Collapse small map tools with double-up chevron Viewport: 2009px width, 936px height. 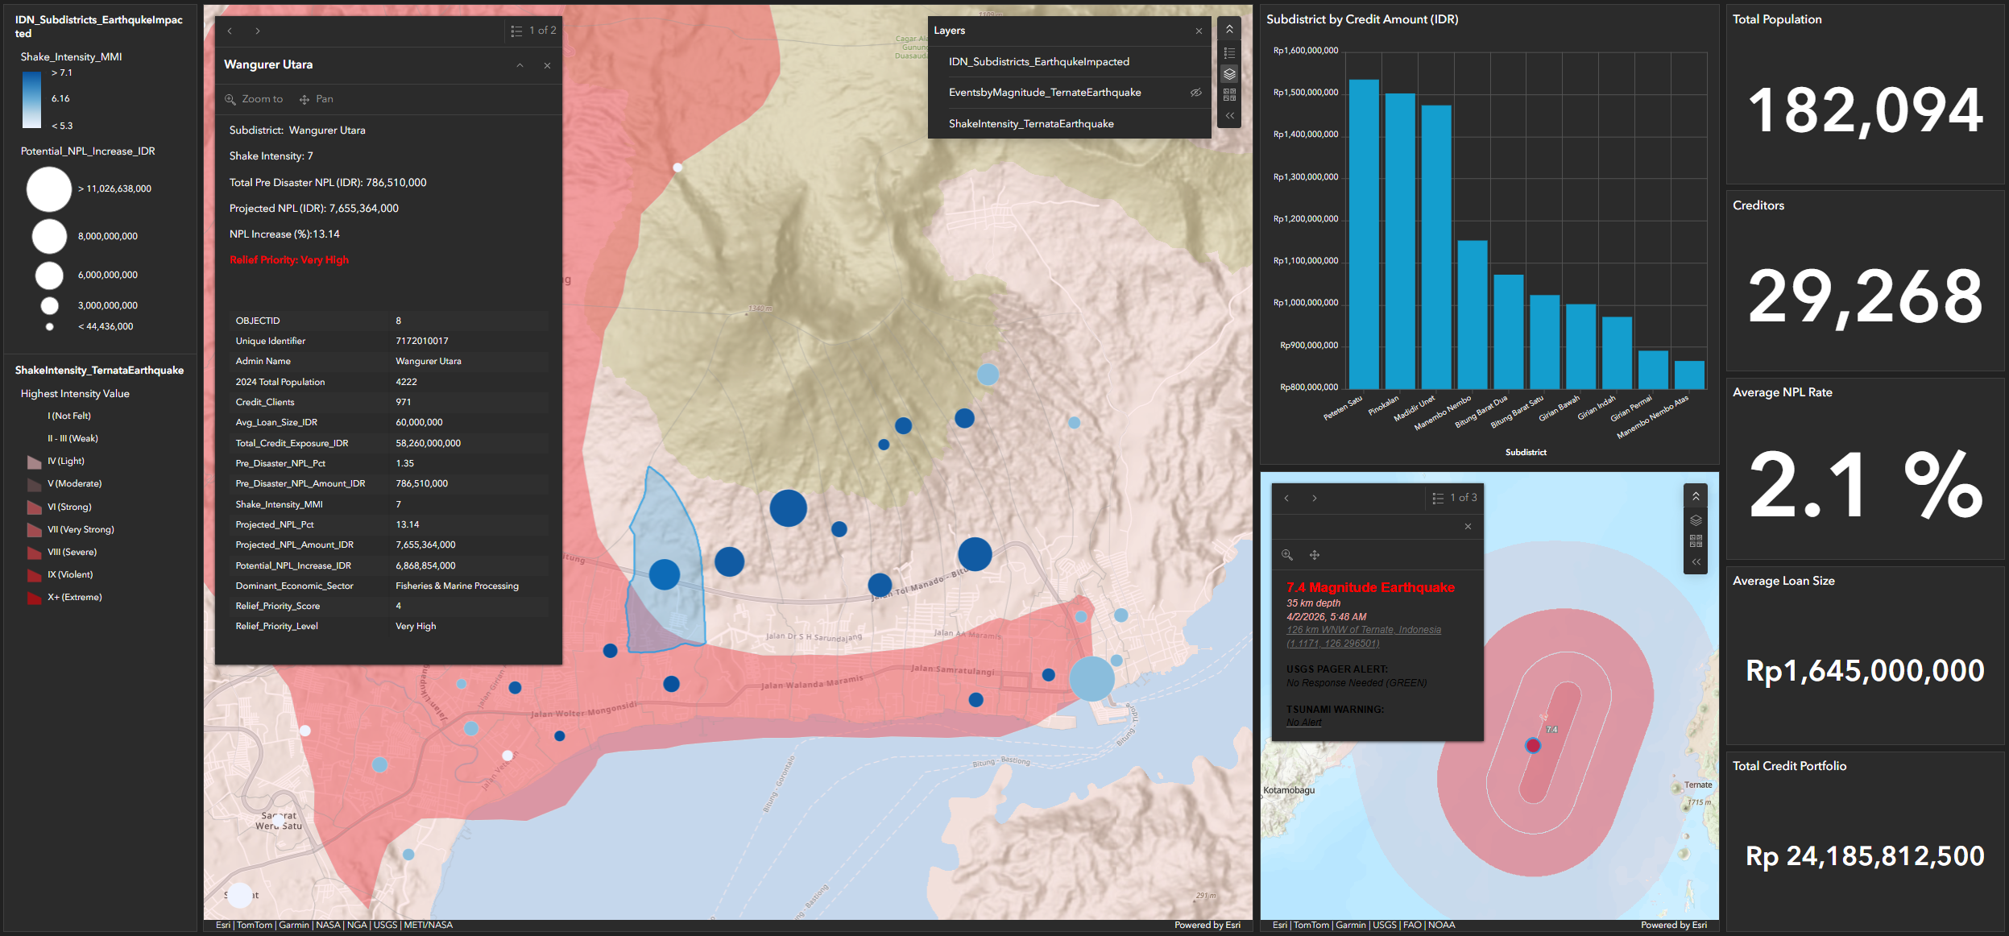coord(1696,497)
